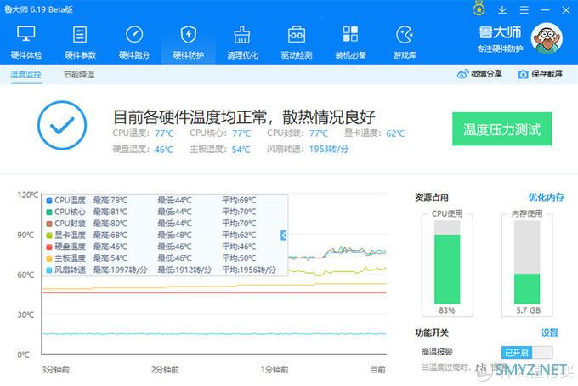Toggle 风扇转速 legend color box

(x=49, y=270)
